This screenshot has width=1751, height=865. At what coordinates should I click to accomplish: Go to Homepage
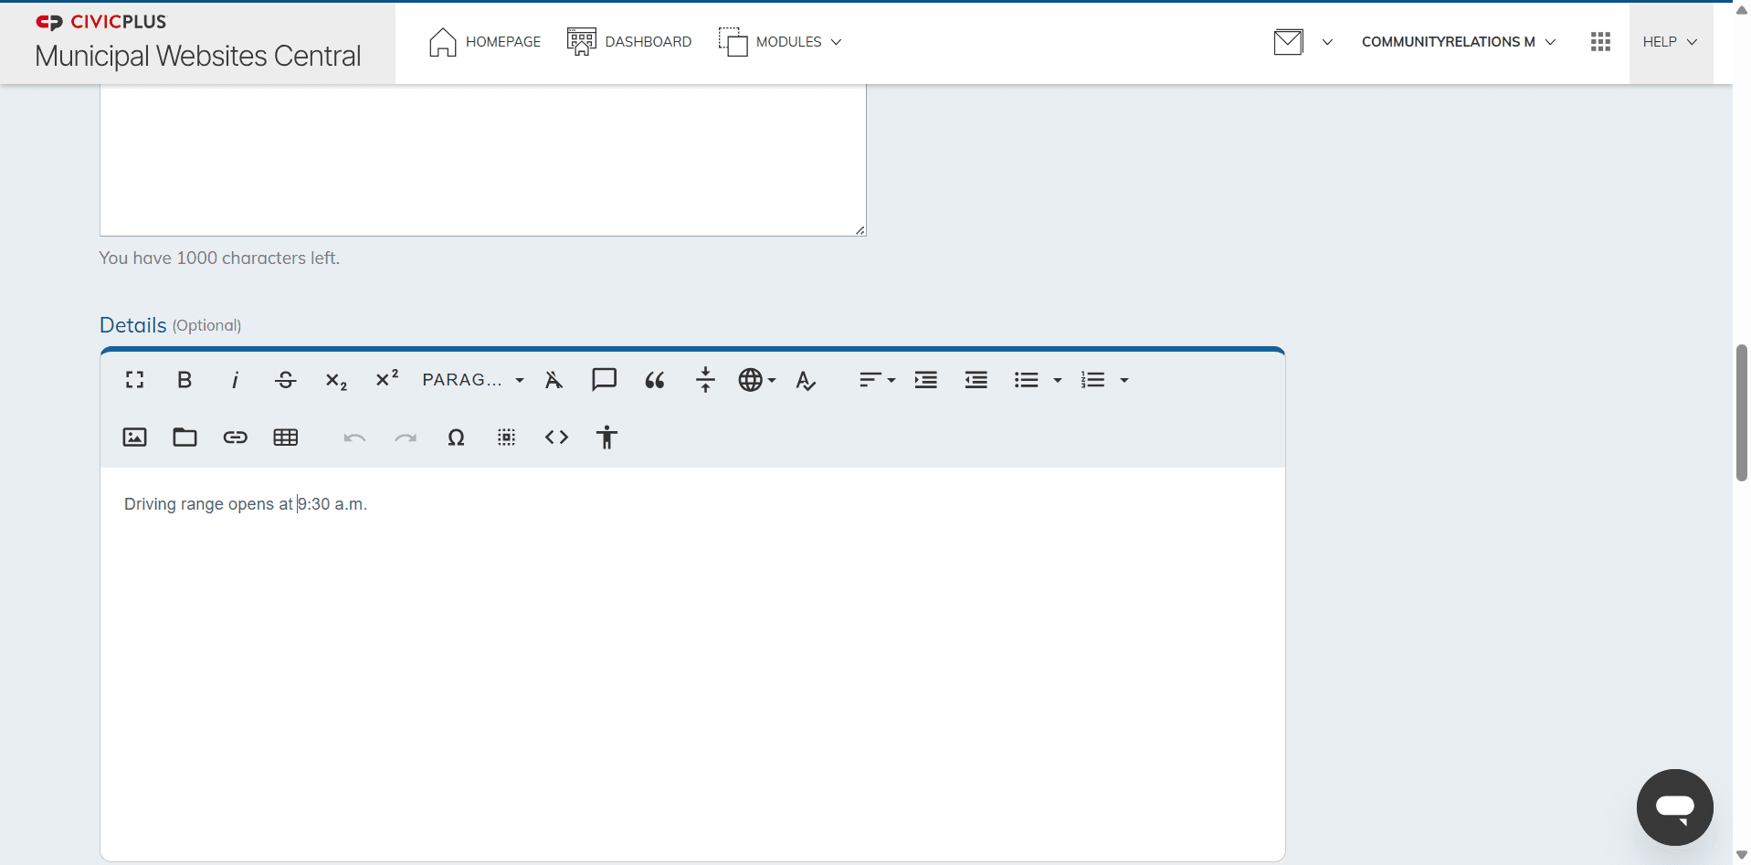pos(485,42)
